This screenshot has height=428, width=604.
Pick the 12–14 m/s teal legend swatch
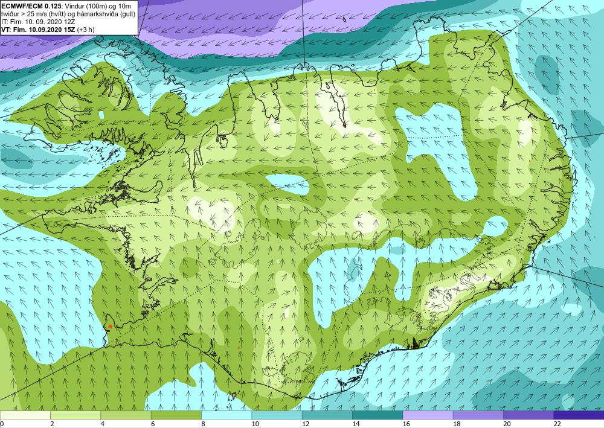[x=327, y=415]
